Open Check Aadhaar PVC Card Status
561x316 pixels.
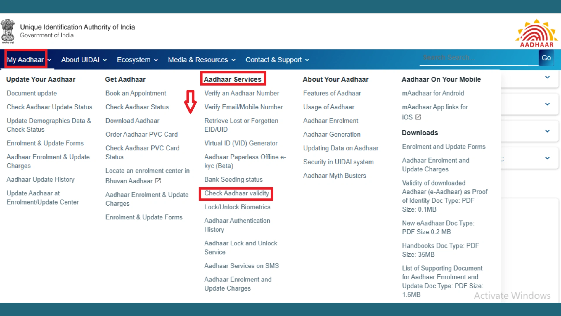tap(142, 152)
